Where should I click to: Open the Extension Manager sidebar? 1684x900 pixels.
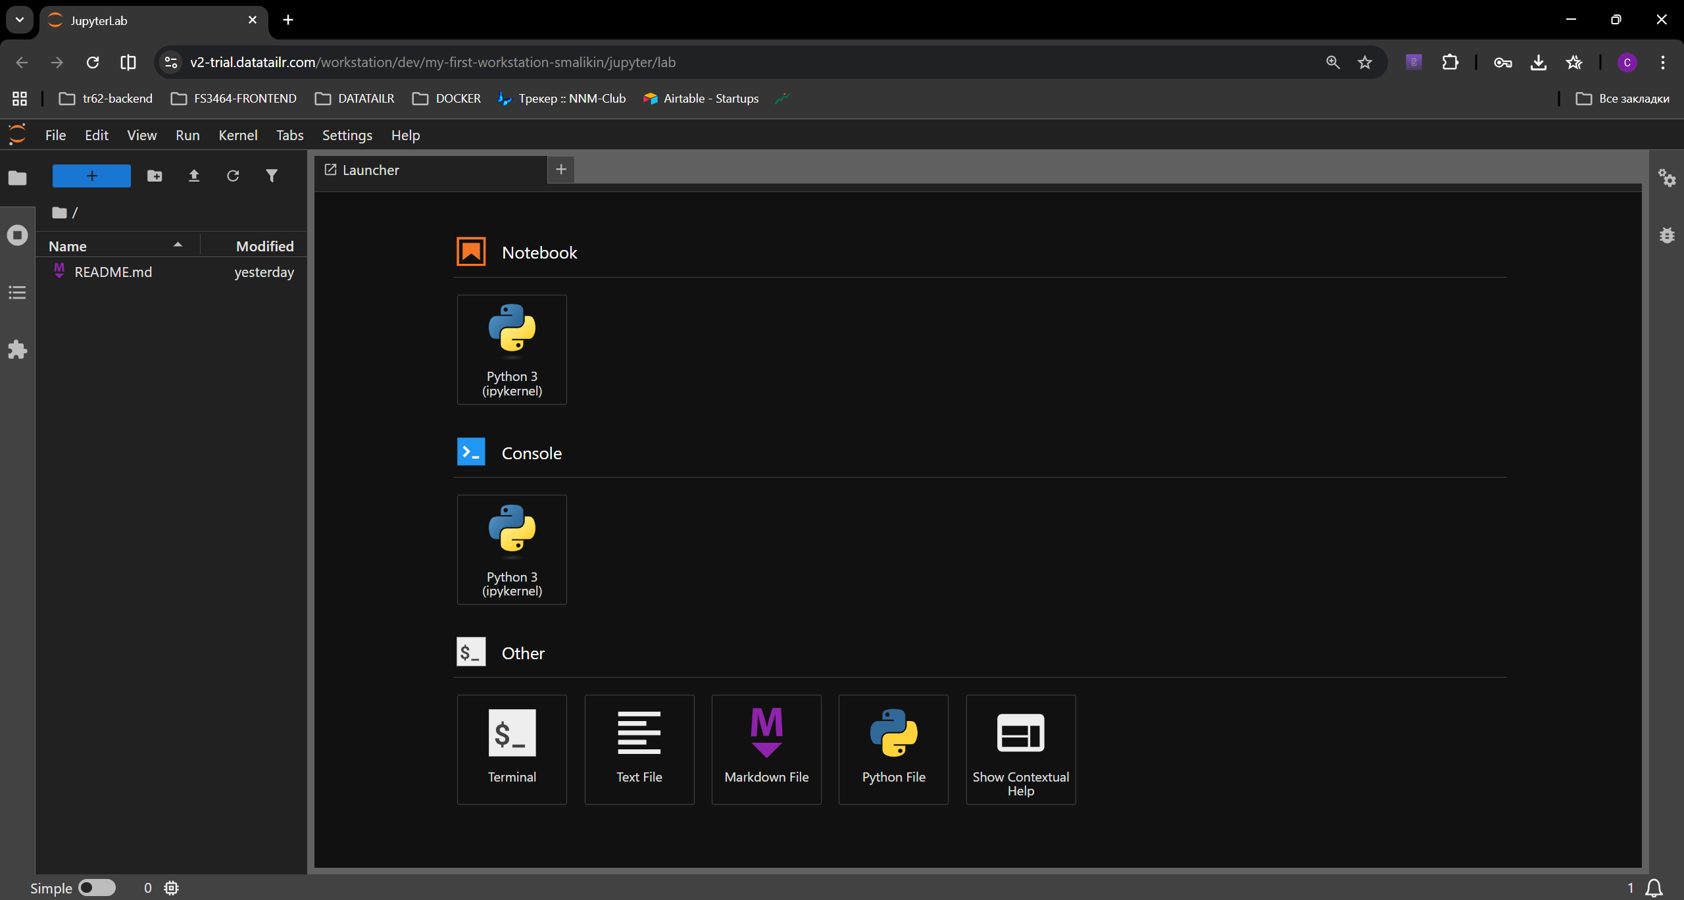18,349
